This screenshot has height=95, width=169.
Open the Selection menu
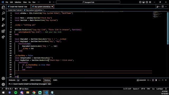(18, 2)
